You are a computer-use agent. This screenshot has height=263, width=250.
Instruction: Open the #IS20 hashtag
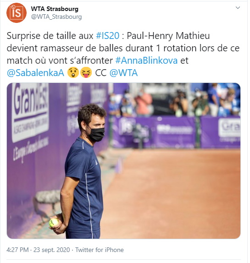click(x=108, y=36)
